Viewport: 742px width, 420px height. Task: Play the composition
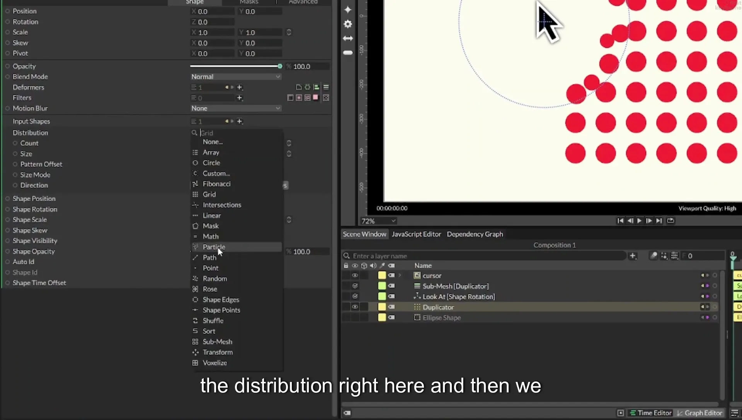(x=639, y=221)
